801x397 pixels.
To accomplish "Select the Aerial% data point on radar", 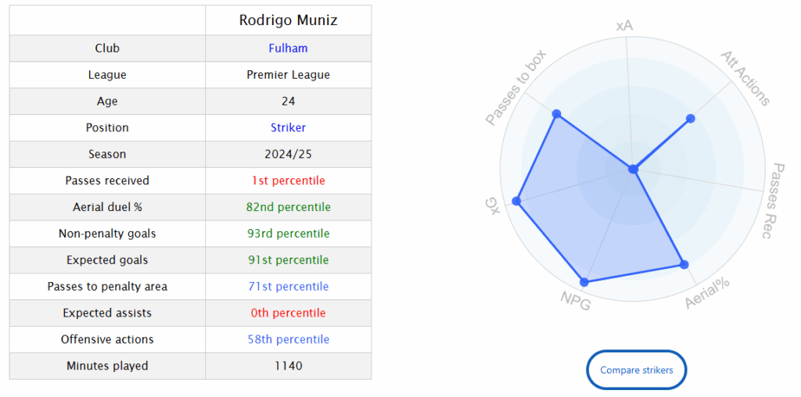I will tap(684, 264).
